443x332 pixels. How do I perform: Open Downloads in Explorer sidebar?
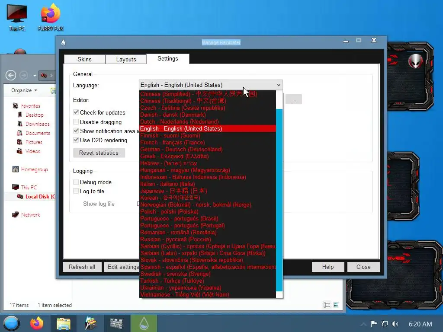(x=37, y=124)
